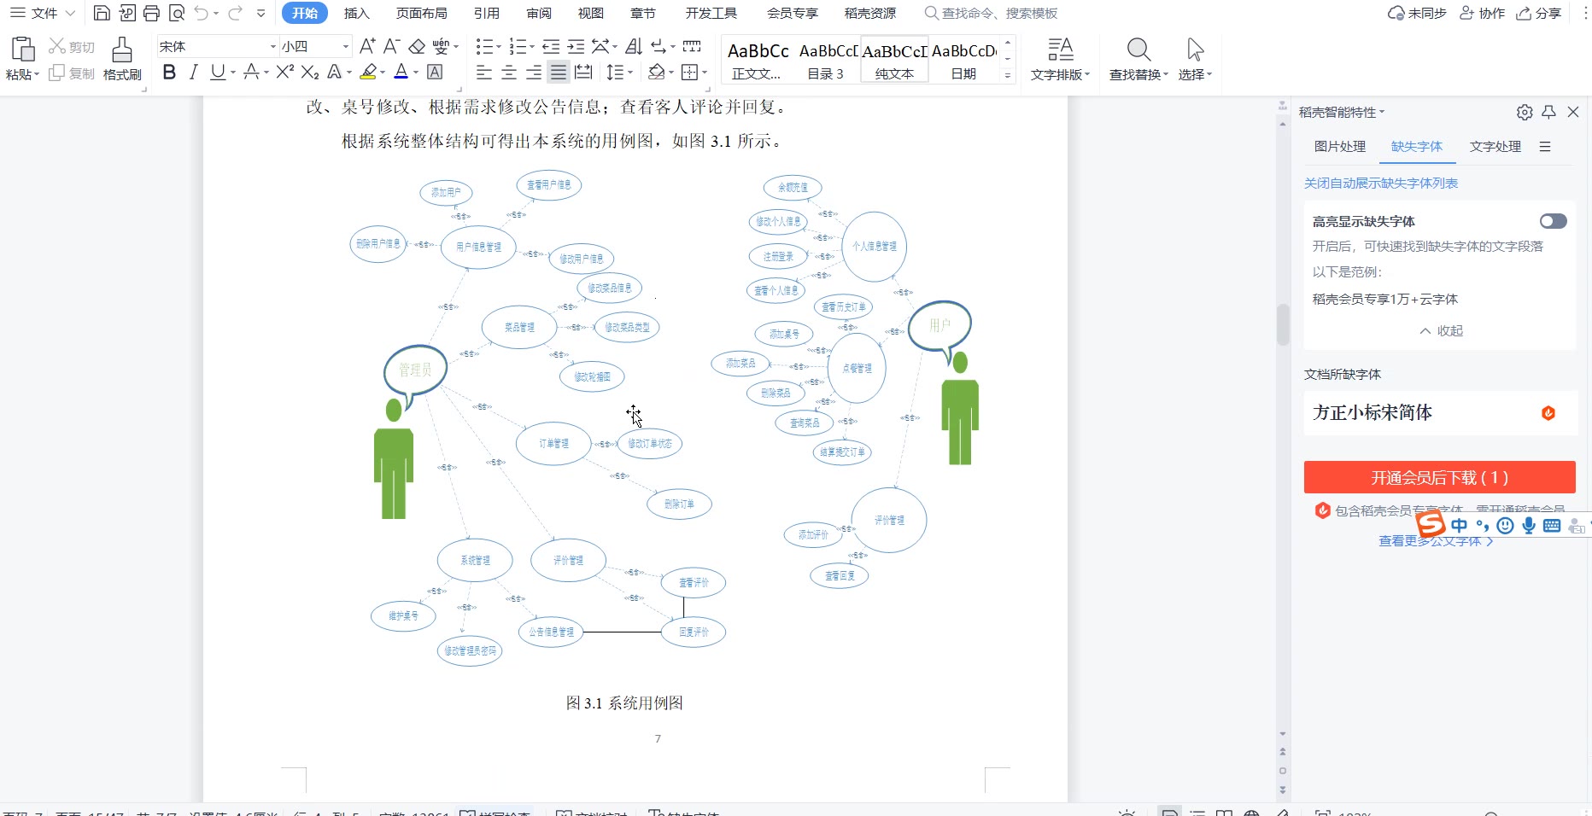Switch to the Image Processing panel tab
Viewport: 1592px width, 816px height.
[1340, 146]
